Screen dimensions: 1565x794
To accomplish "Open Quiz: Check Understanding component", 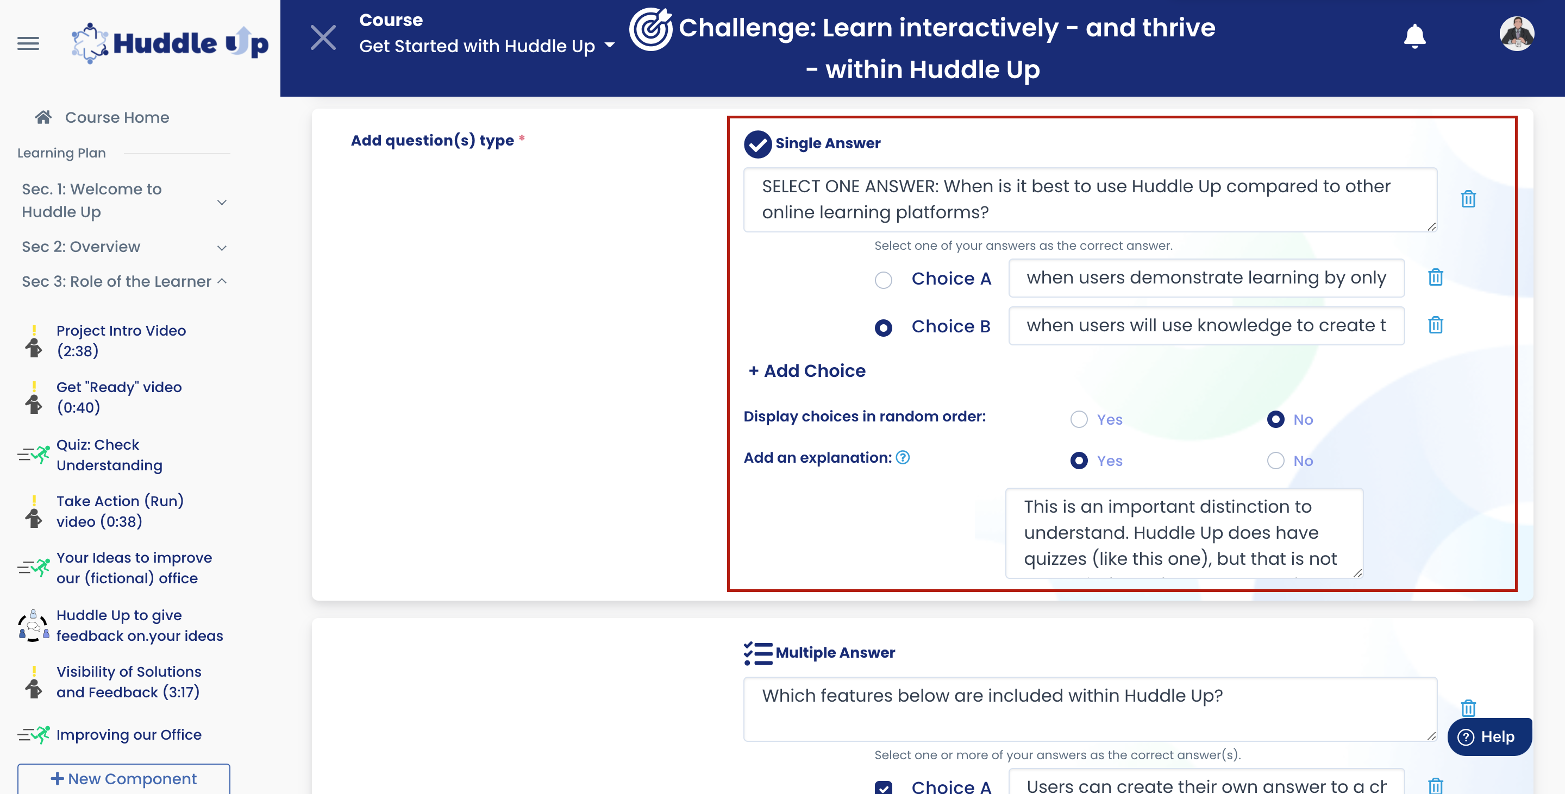I will coord(109,455).
